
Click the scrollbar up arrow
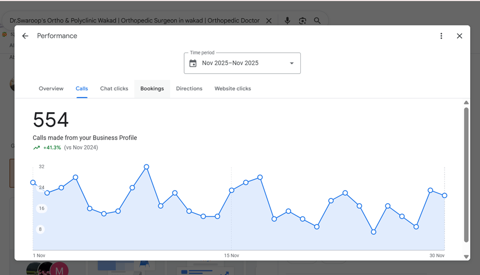(x=466, y=102)
